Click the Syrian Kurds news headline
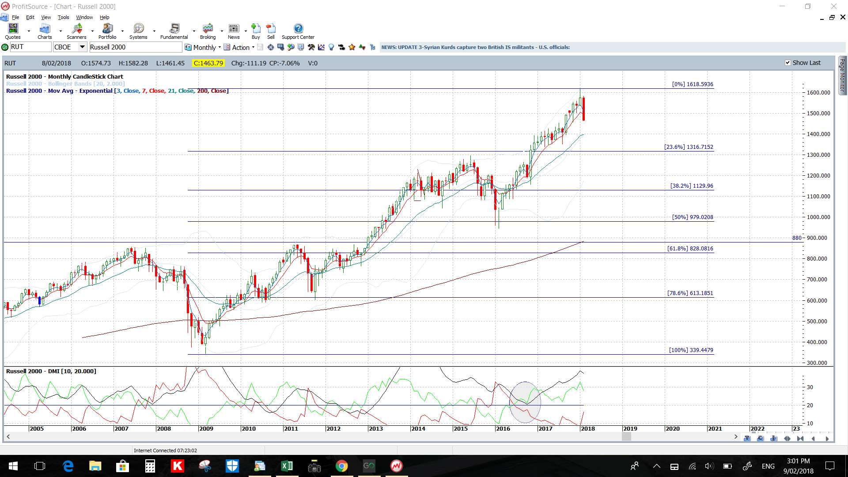 (475, 47)
